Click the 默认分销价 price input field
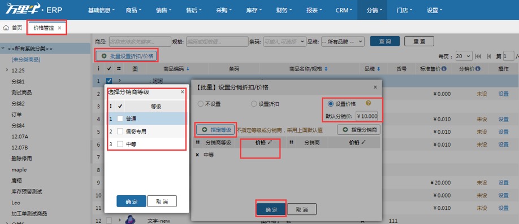 point(367,116)
